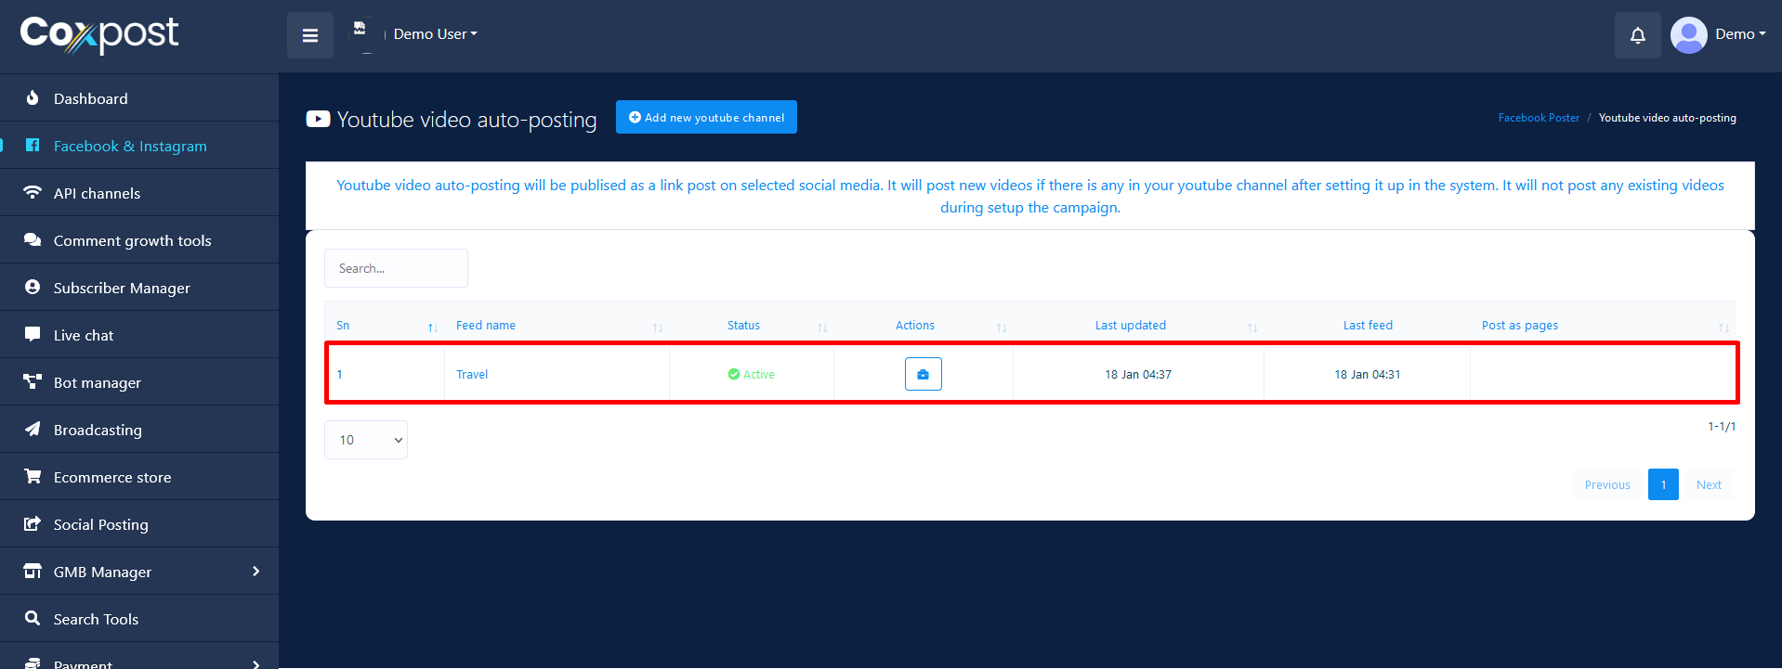Image resolution: width=1782 pixels, height=669 pixels.
Task: Click into the Search field
Action: point(396,268)
